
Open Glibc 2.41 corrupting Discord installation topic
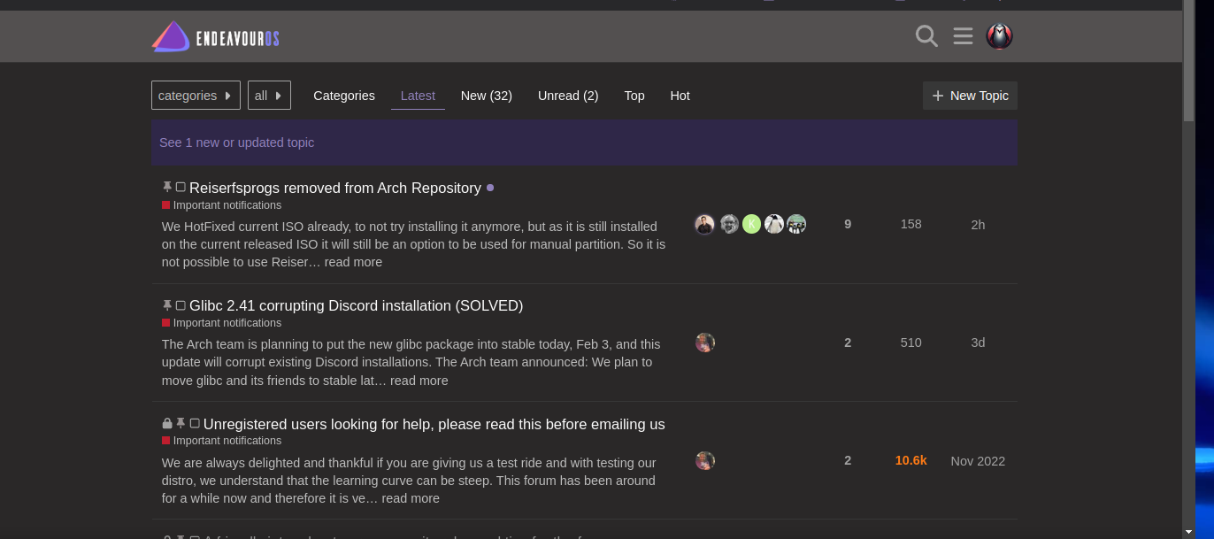pos(356,305)
